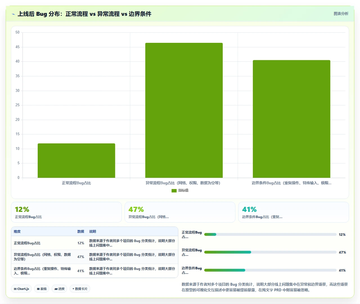Image resolution: width=360 pixels, height=304 pixels.
Task: Click the 41% progress bar for 边界条件Bug
Action: (270, 270)
